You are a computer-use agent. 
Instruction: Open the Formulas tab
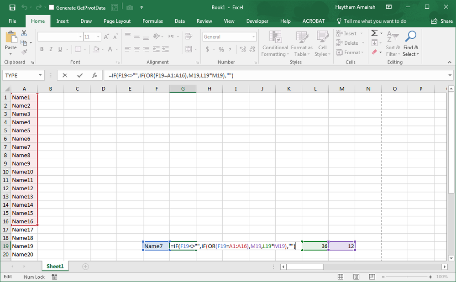[x=152, y=21]
